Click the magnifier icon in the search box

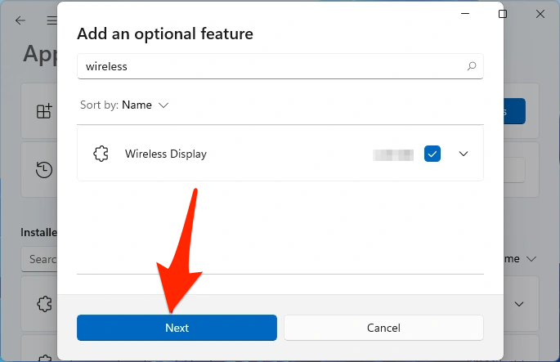471,66
